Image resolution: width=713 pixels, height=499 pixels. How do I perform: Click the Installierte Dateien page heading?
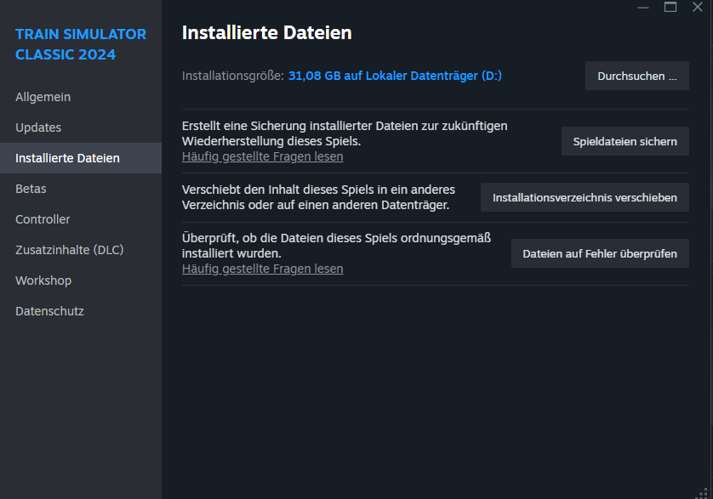point(266,32)
